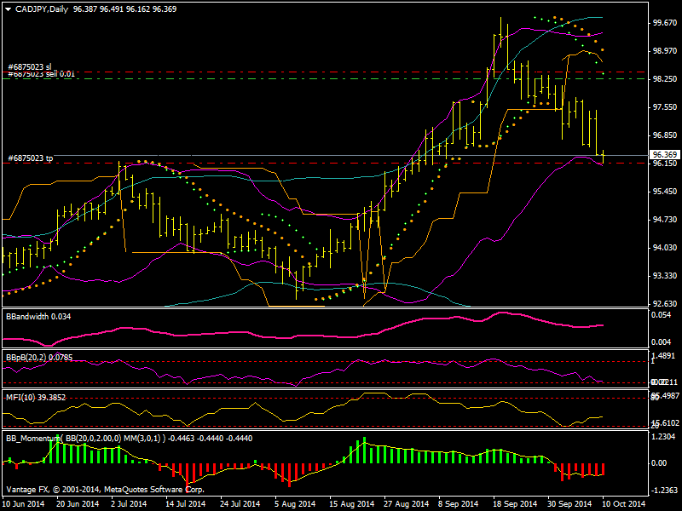Click the current price tag 96.369
Image resolution: width=682 pixels, height=511 pixels.
665,155
